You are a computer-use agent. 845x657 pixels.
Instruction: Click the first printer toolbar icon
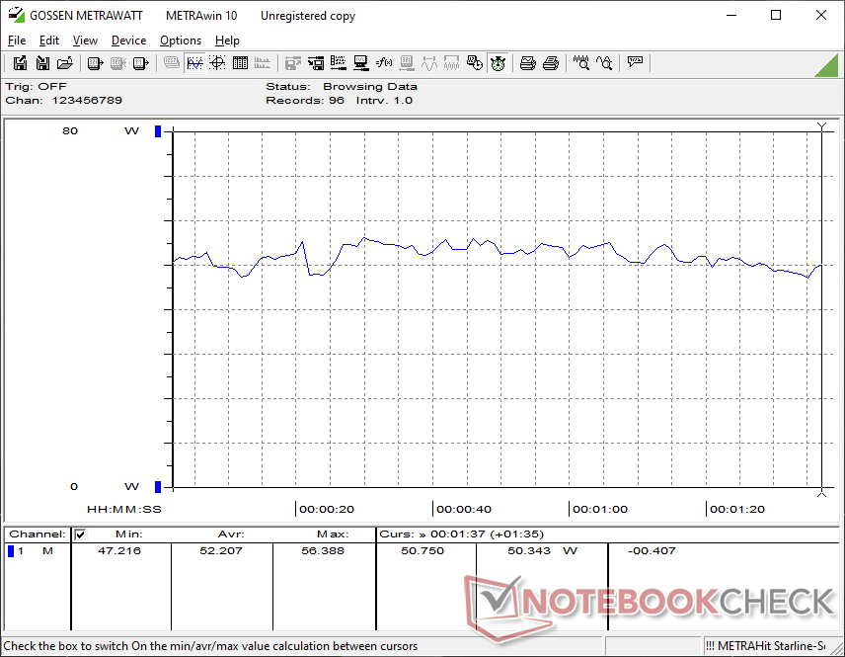528,63
